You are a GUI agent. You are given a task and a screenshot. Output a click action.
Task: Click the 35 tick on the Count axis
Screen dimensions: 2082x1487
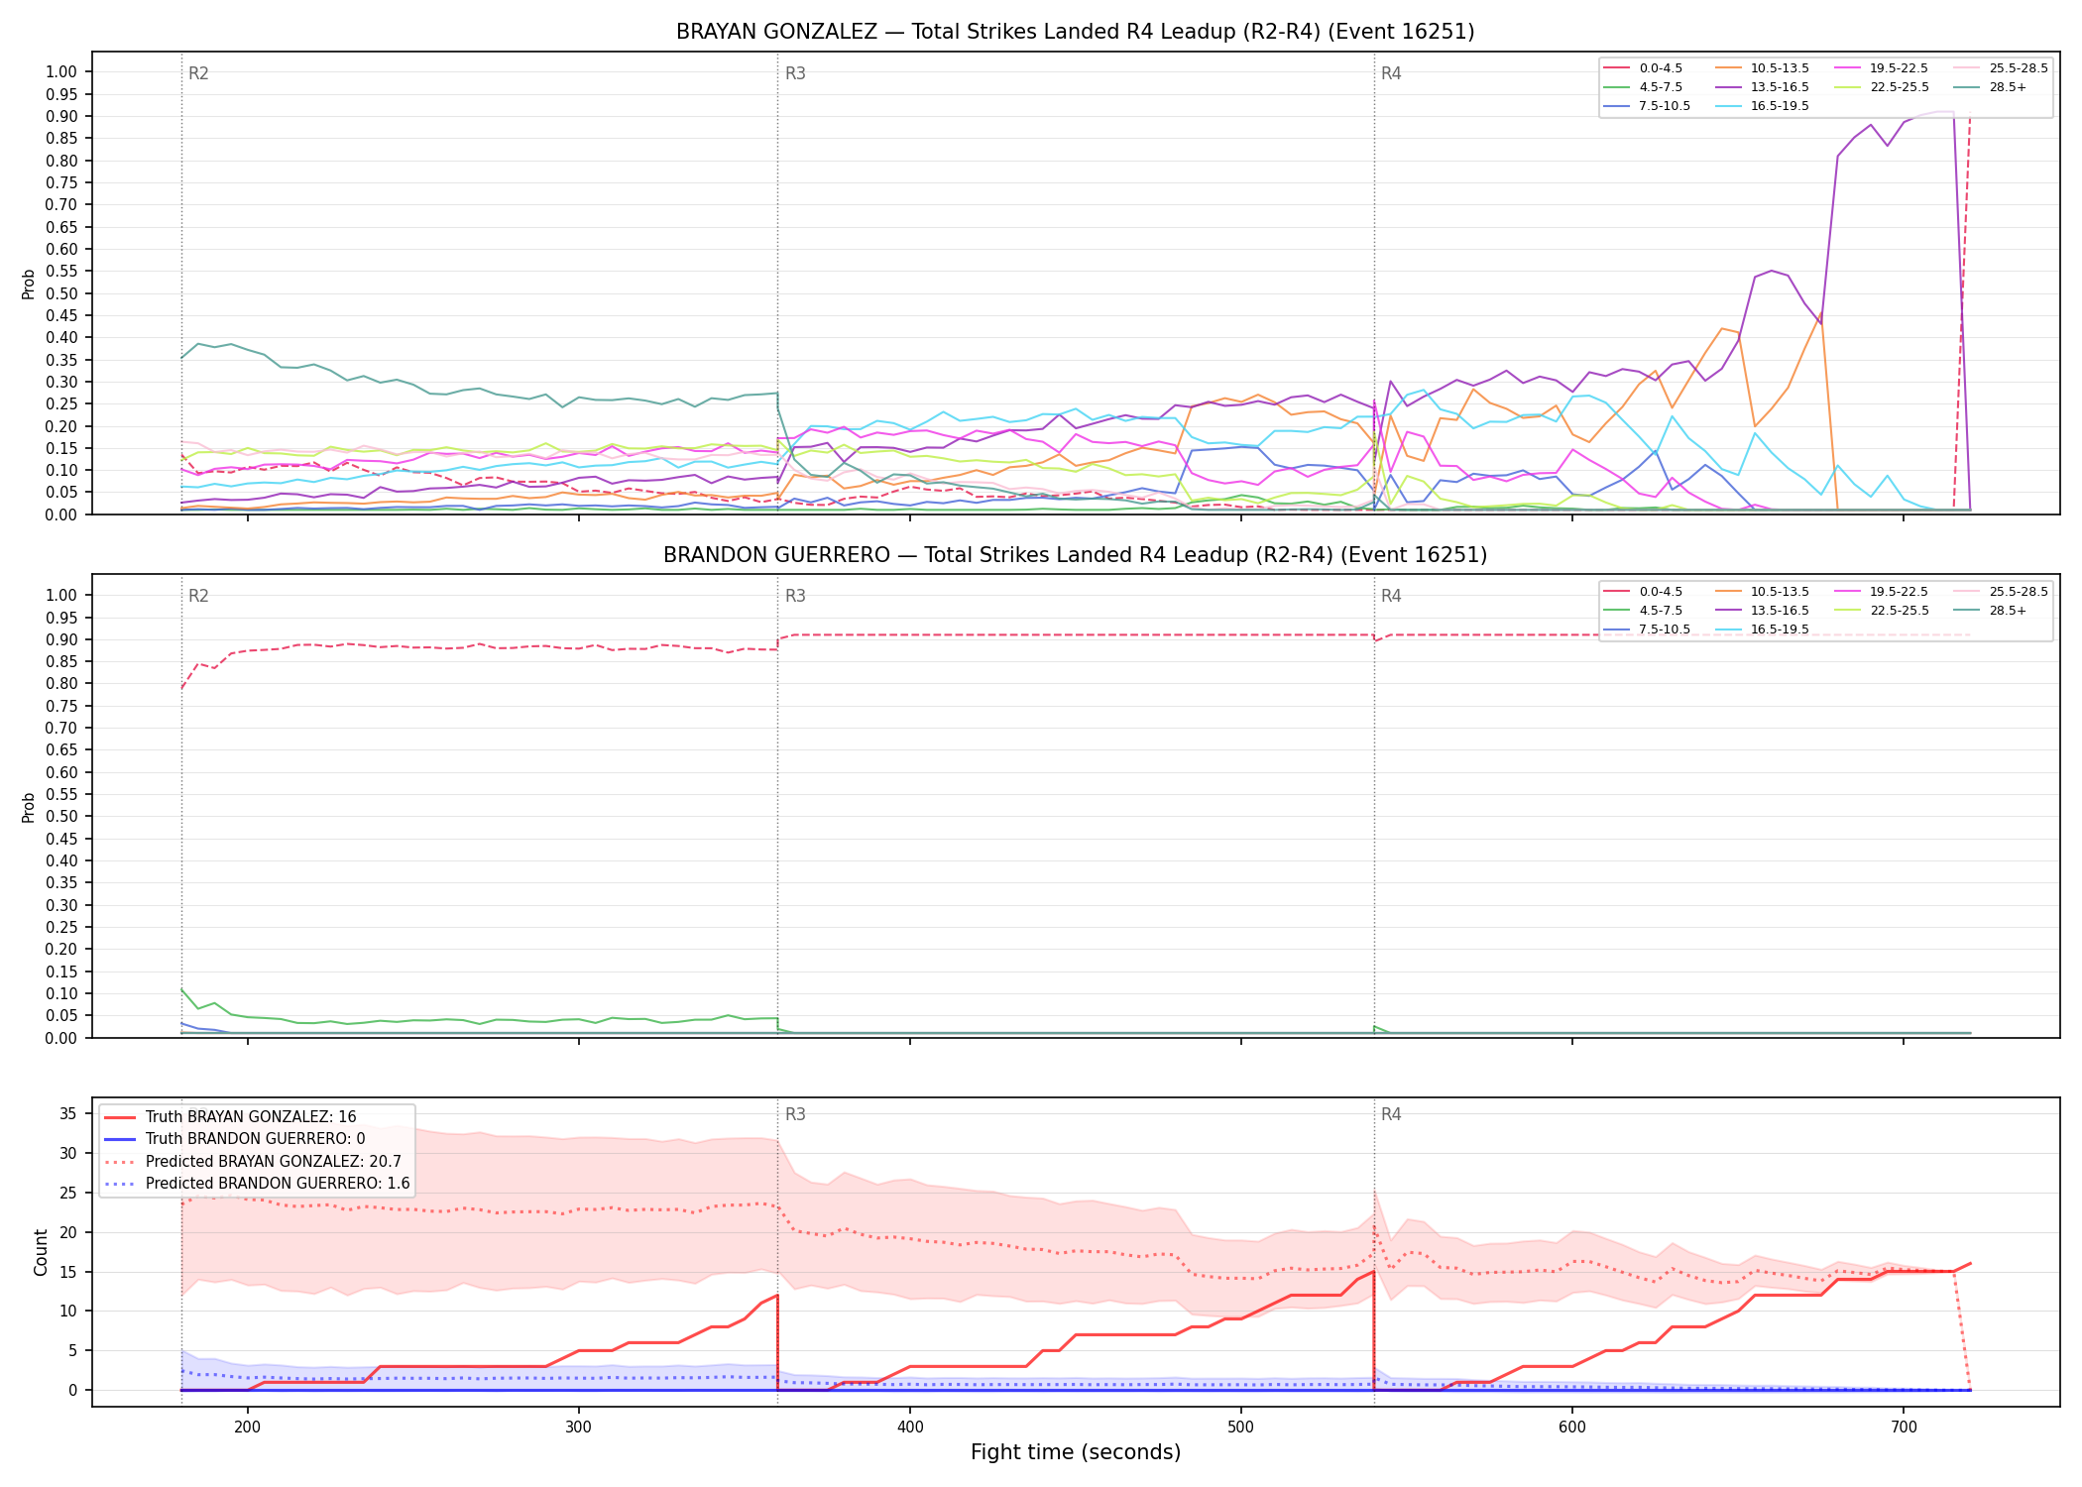pos(68,1113)
